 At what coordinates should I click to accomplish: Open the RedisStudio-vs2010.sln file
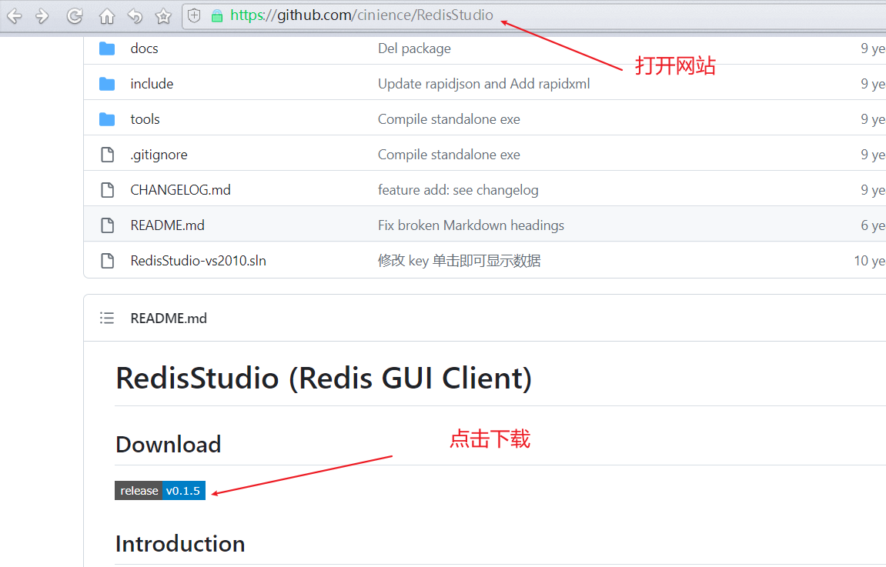click(199, 260)
